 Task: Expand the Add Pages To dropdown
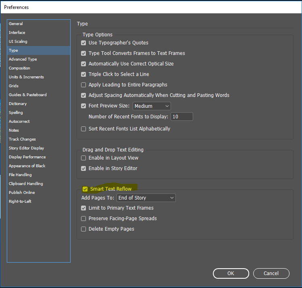[146, 198]
